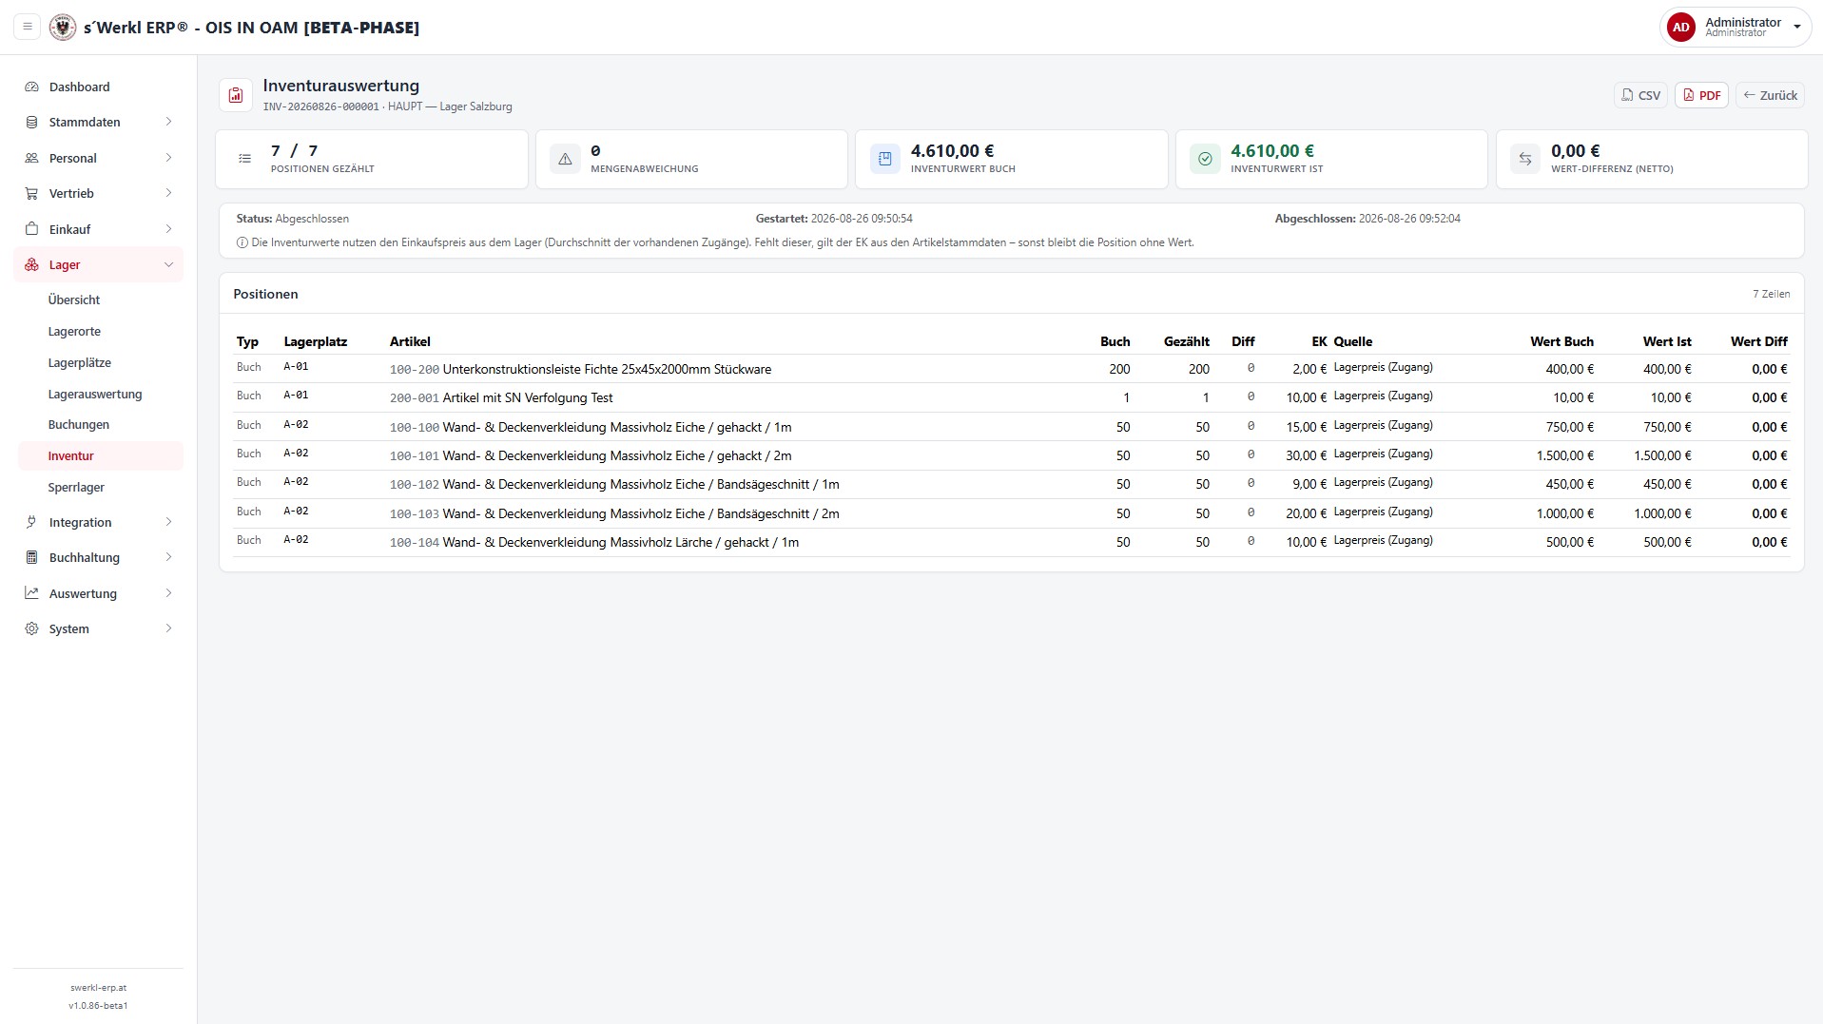Open the Administrator account dropdown arrow
The height and width of the screenshot is (1024, 1823).
point(1796,28)
